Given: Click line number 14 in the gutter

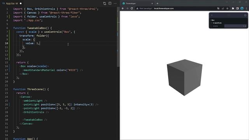Looking at the screenshot, I should coord(6,59).
